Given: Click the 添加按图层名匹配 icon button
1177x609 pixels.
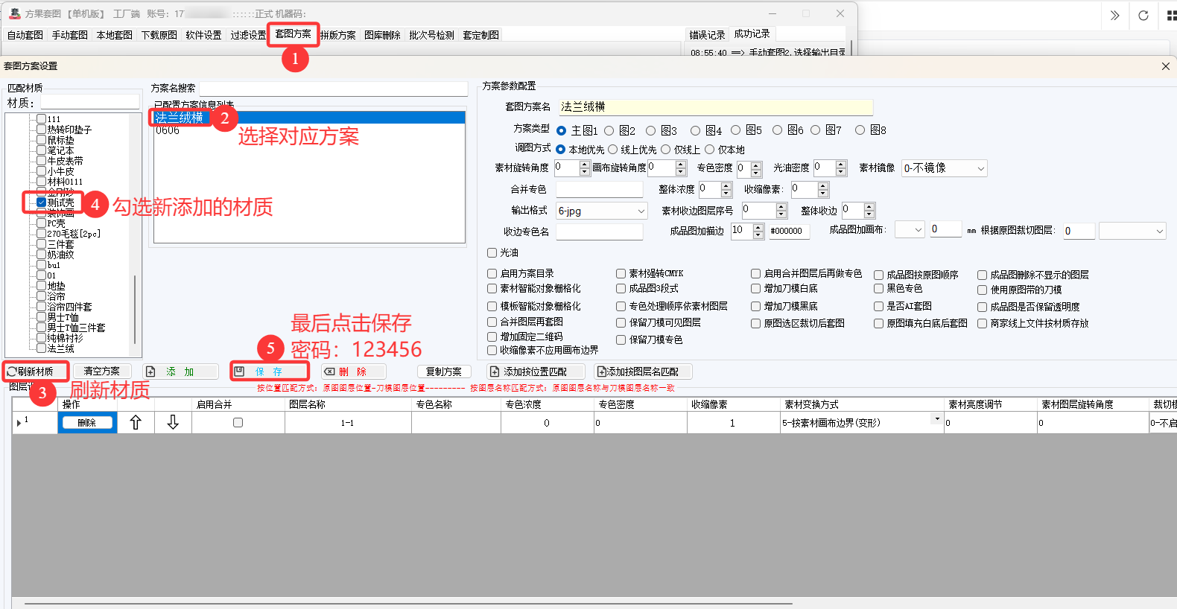Looking at the screenshot, I should pos(602,372).
